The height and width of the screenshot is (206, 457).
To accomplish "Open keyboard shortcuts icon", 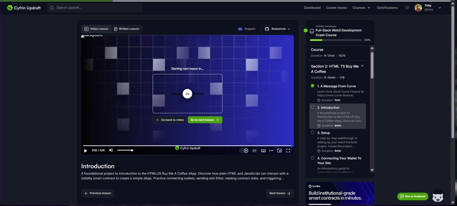I will [x=263, y=151].
